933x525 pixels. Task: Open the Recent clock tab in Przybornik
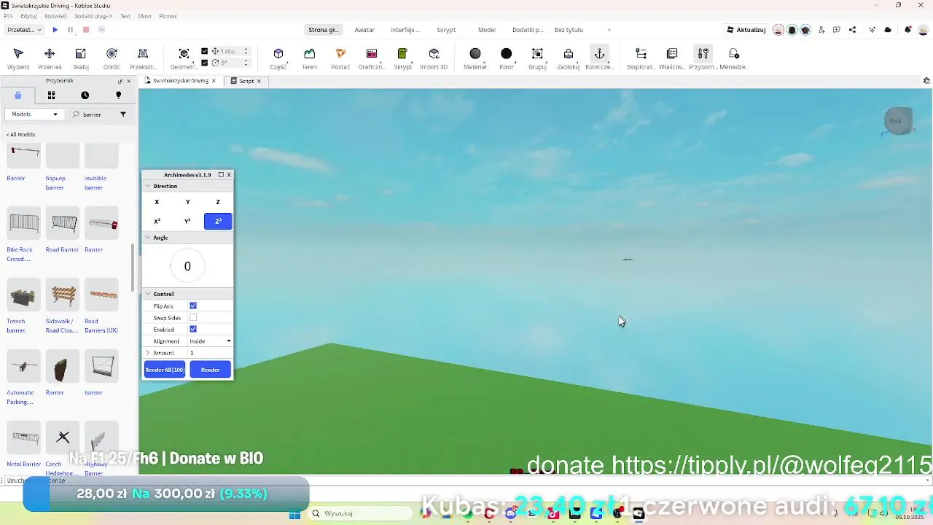coord(85,96)
